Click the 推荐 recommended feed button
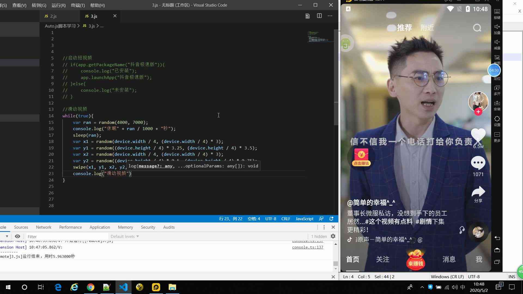 [x=404, y=27]
